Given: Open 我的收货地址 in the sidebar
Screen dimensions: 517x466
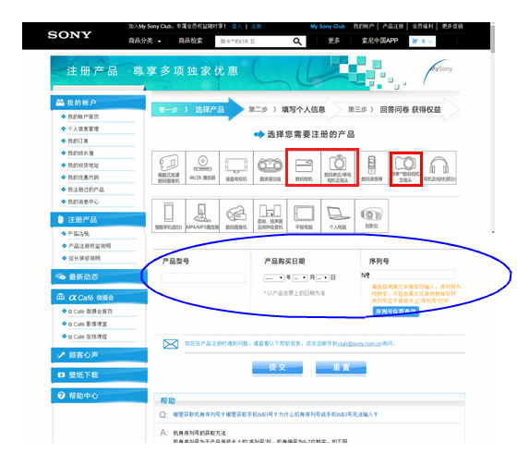Looking at the screenshot, I should 83,166.
